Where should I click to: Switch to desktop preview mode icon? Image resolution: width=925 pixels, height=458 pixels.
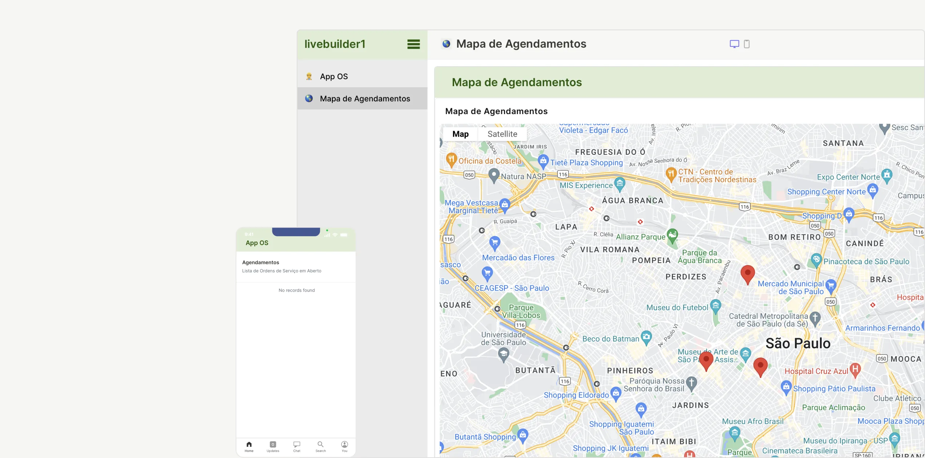[x=734, y=44]
